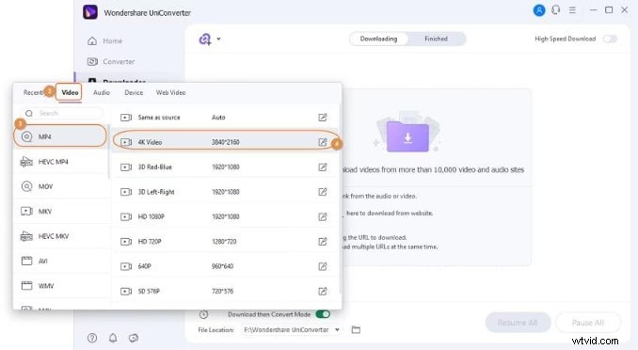Select the Device tab in format panel
This screenshot has width=638, height=350.
pos(134,92)
